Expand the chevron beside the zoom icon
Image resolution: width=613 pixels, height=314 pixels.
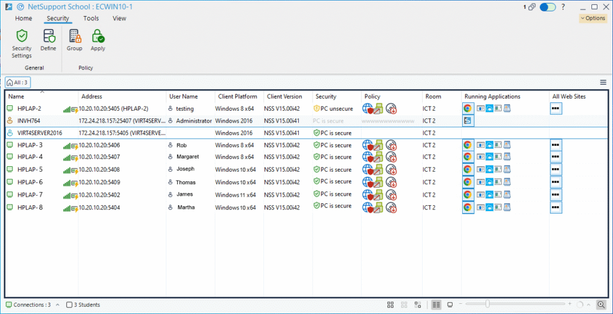(588, 304)
